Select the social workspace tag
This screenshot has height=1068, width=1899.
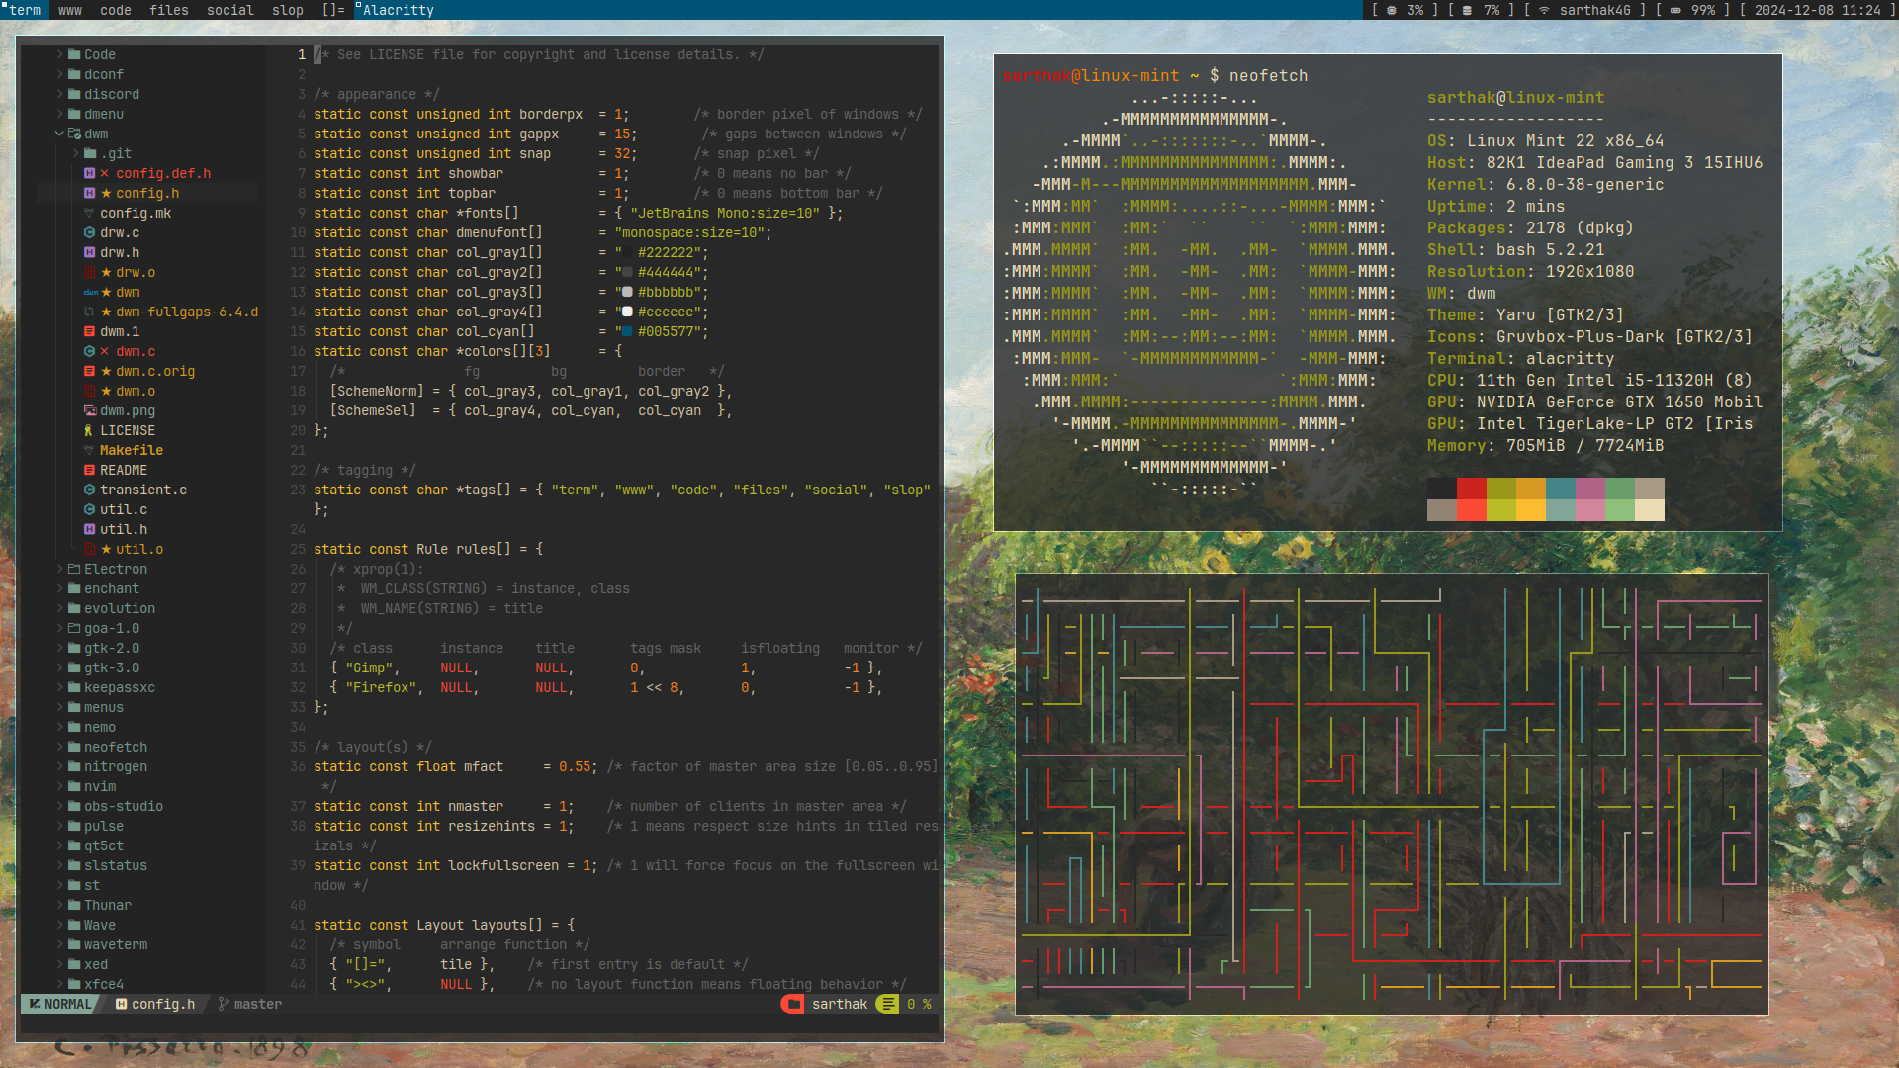(230, 11)
